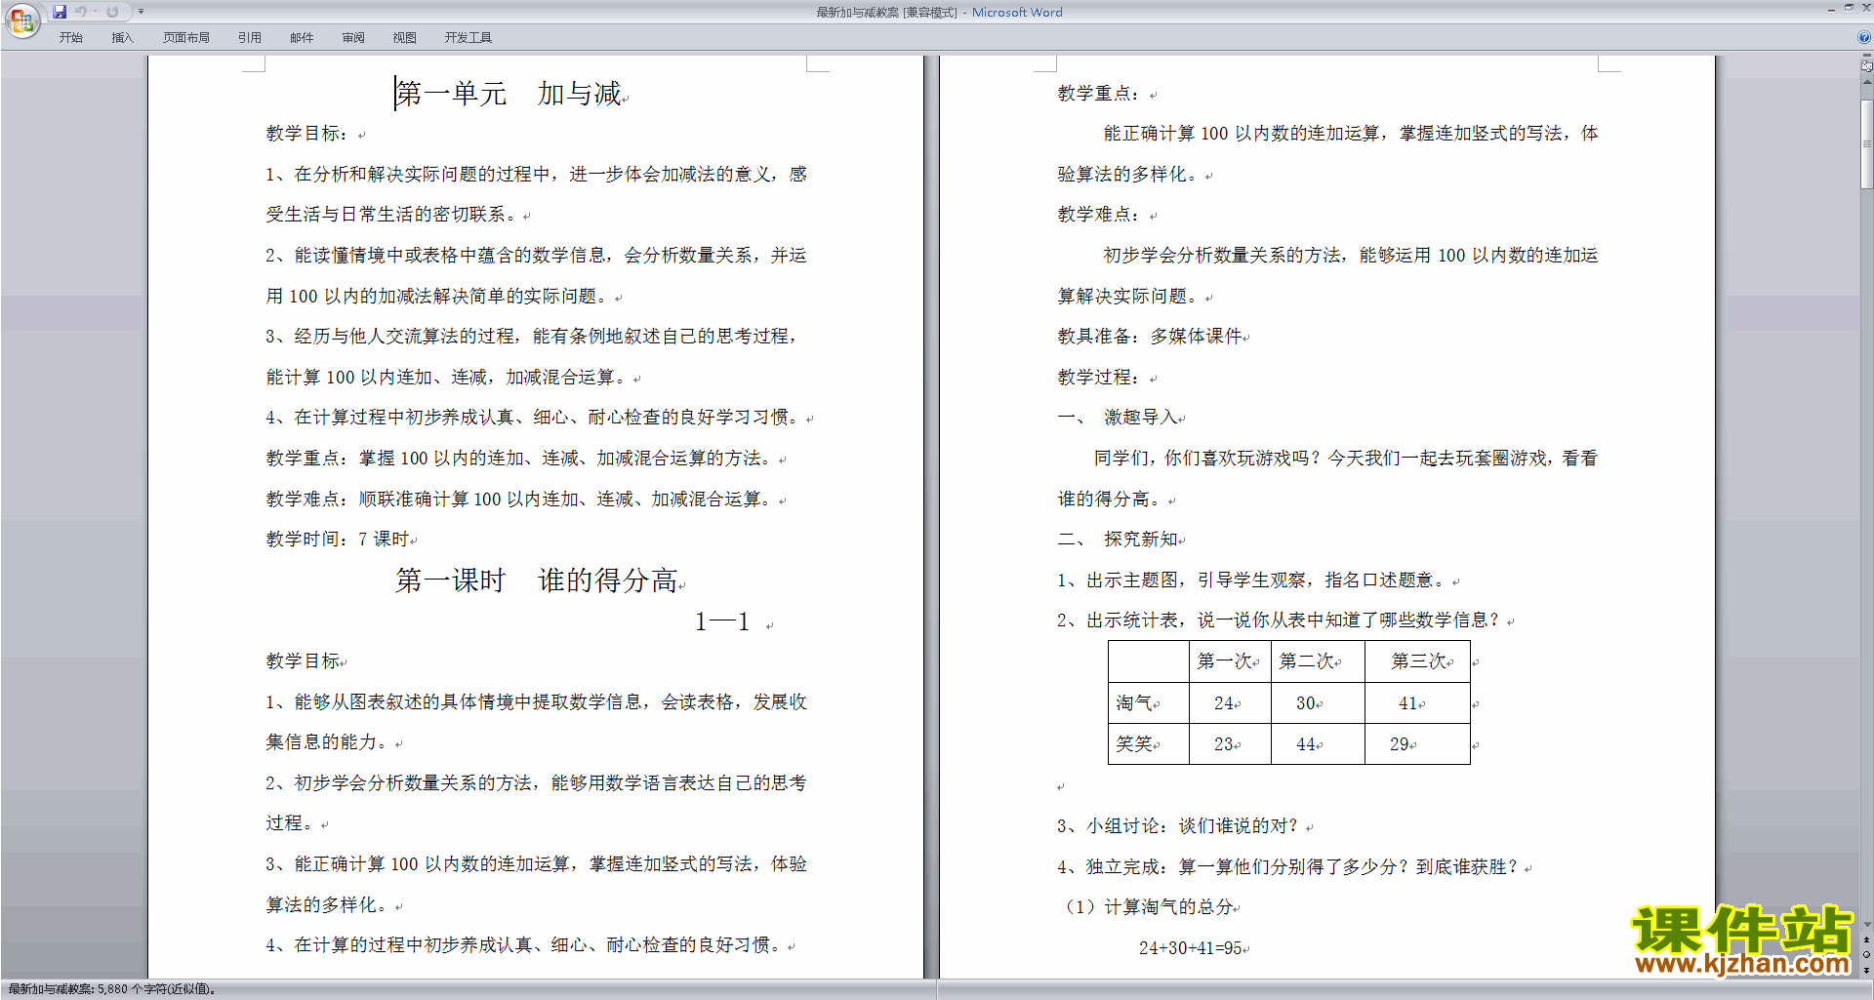Click heading 第一课时 谁的得分高

click(x=537, y=580)
